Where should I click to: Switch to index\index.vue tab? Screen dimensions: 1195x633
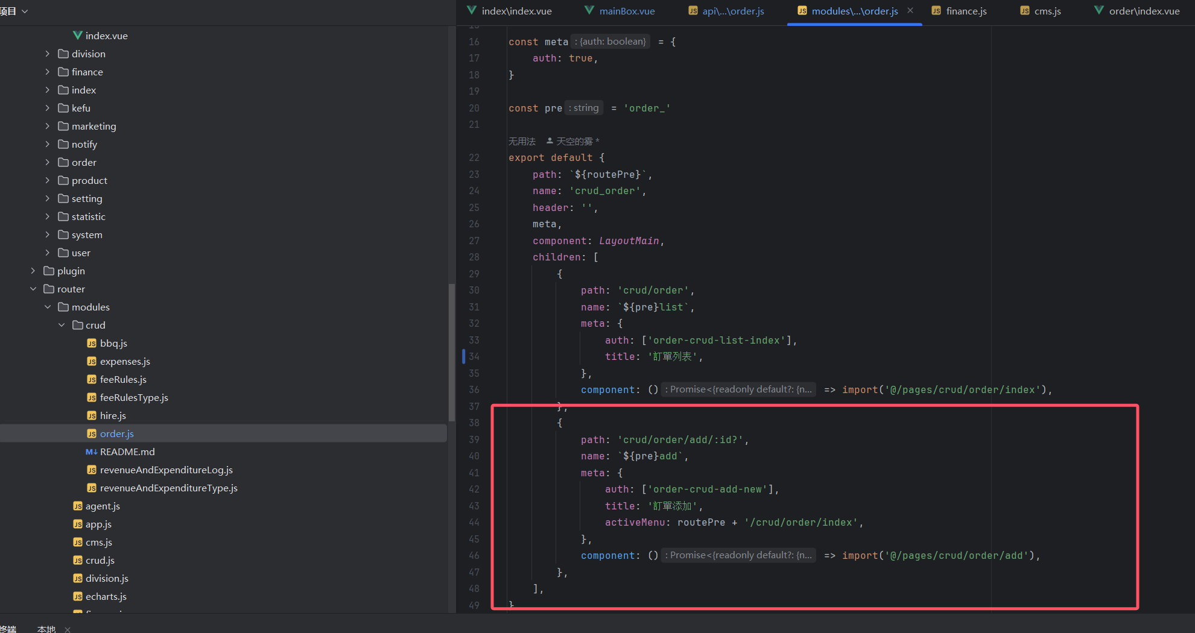coord(510,11)
